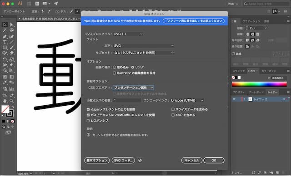Select the Selection tool (black arrow)

coord(5,24)
